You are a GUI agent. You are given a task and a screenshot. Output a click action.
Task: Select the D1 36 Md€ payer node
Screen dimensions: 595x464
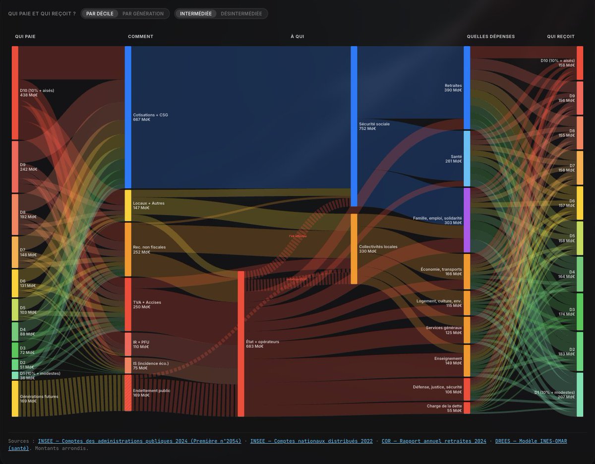(15, 376)
